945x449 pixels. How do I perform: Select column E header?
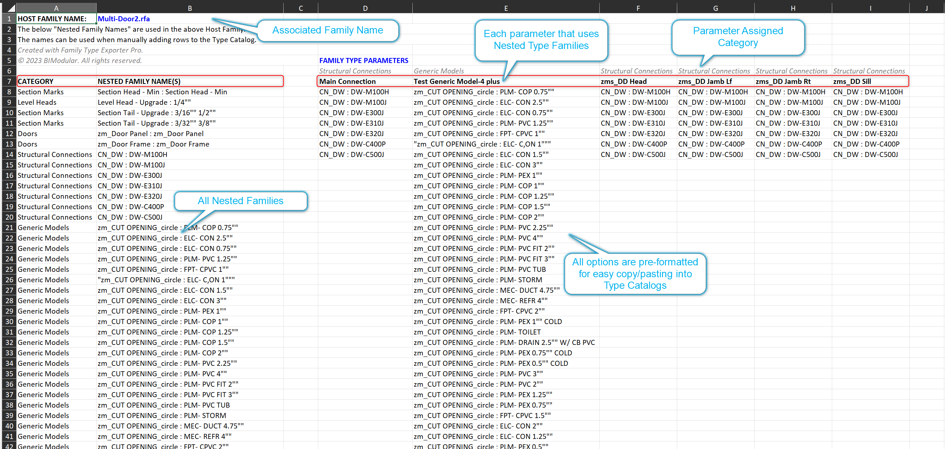coord(506,8)
